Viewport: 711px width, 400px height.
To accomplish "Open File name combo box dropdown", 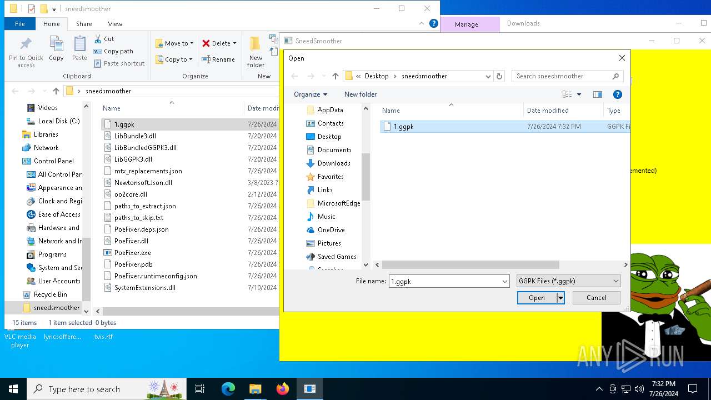I will tap(504, 282).
